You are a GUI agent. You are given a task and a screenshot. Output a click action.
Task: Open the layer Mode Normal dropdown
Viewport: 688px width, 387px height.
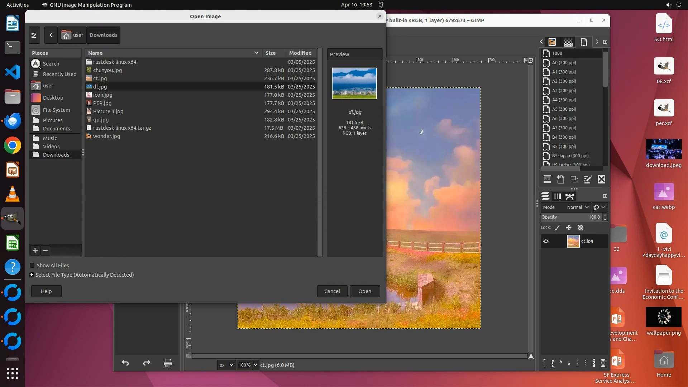[578, 207]
